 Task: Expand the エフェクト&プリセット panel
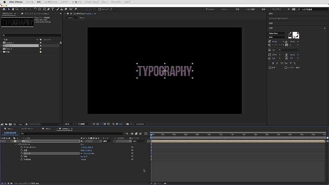click(279, 18)
